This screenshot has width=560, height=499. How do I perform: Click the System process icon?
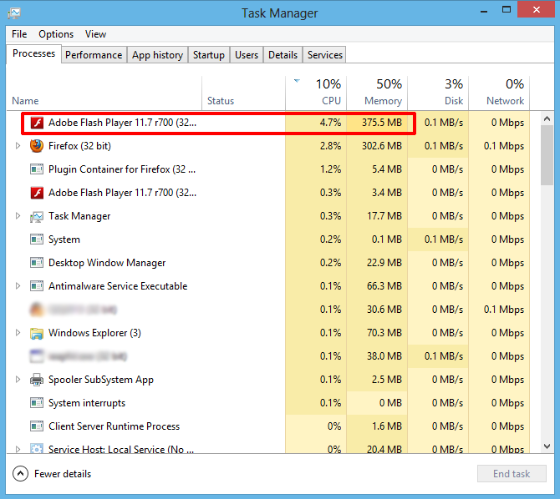pyautogui.click(x=37, y=239)
